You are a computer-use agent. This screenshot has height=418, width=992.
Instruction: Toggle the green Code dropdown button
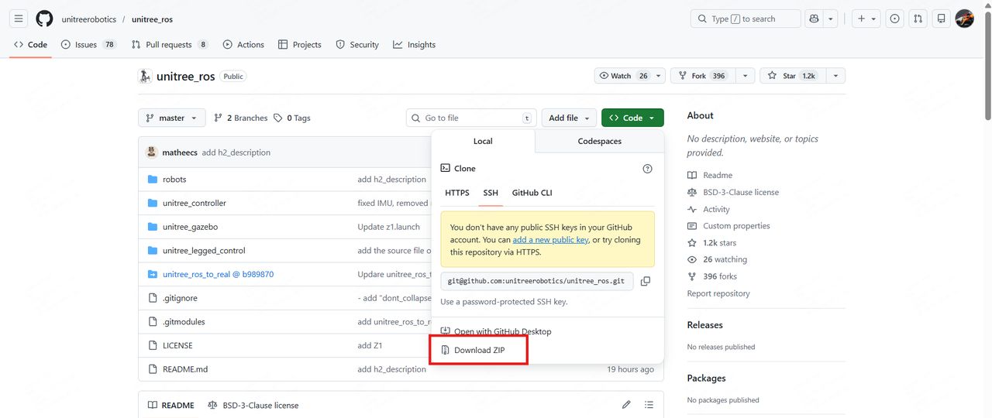[632, 118]
